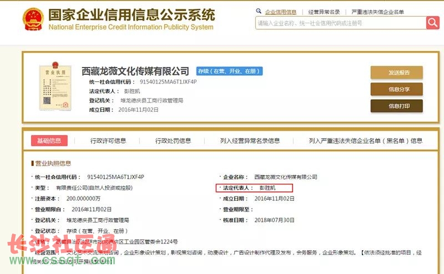Click the 营业执照信息 section heading
Screen dimensions: 444x274
53,163
